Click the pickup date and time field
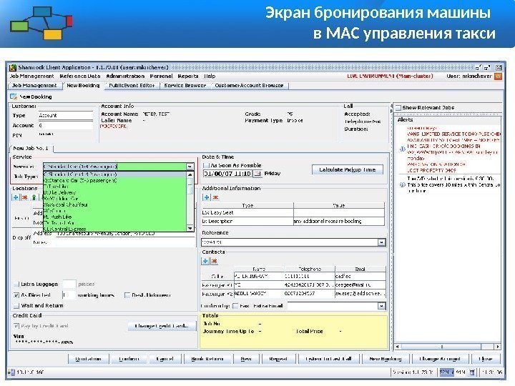 tap(228, 173)
